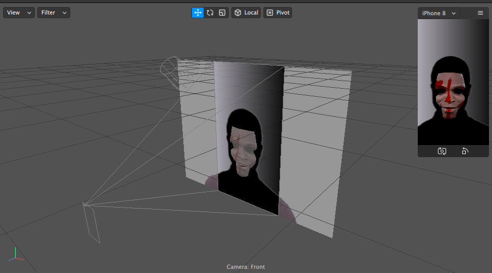Open the View dropdown menu

click(19, 13)
